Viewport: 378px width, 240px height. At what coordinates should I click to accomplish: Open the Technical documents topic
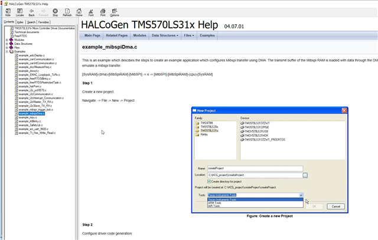pos(27,32)
